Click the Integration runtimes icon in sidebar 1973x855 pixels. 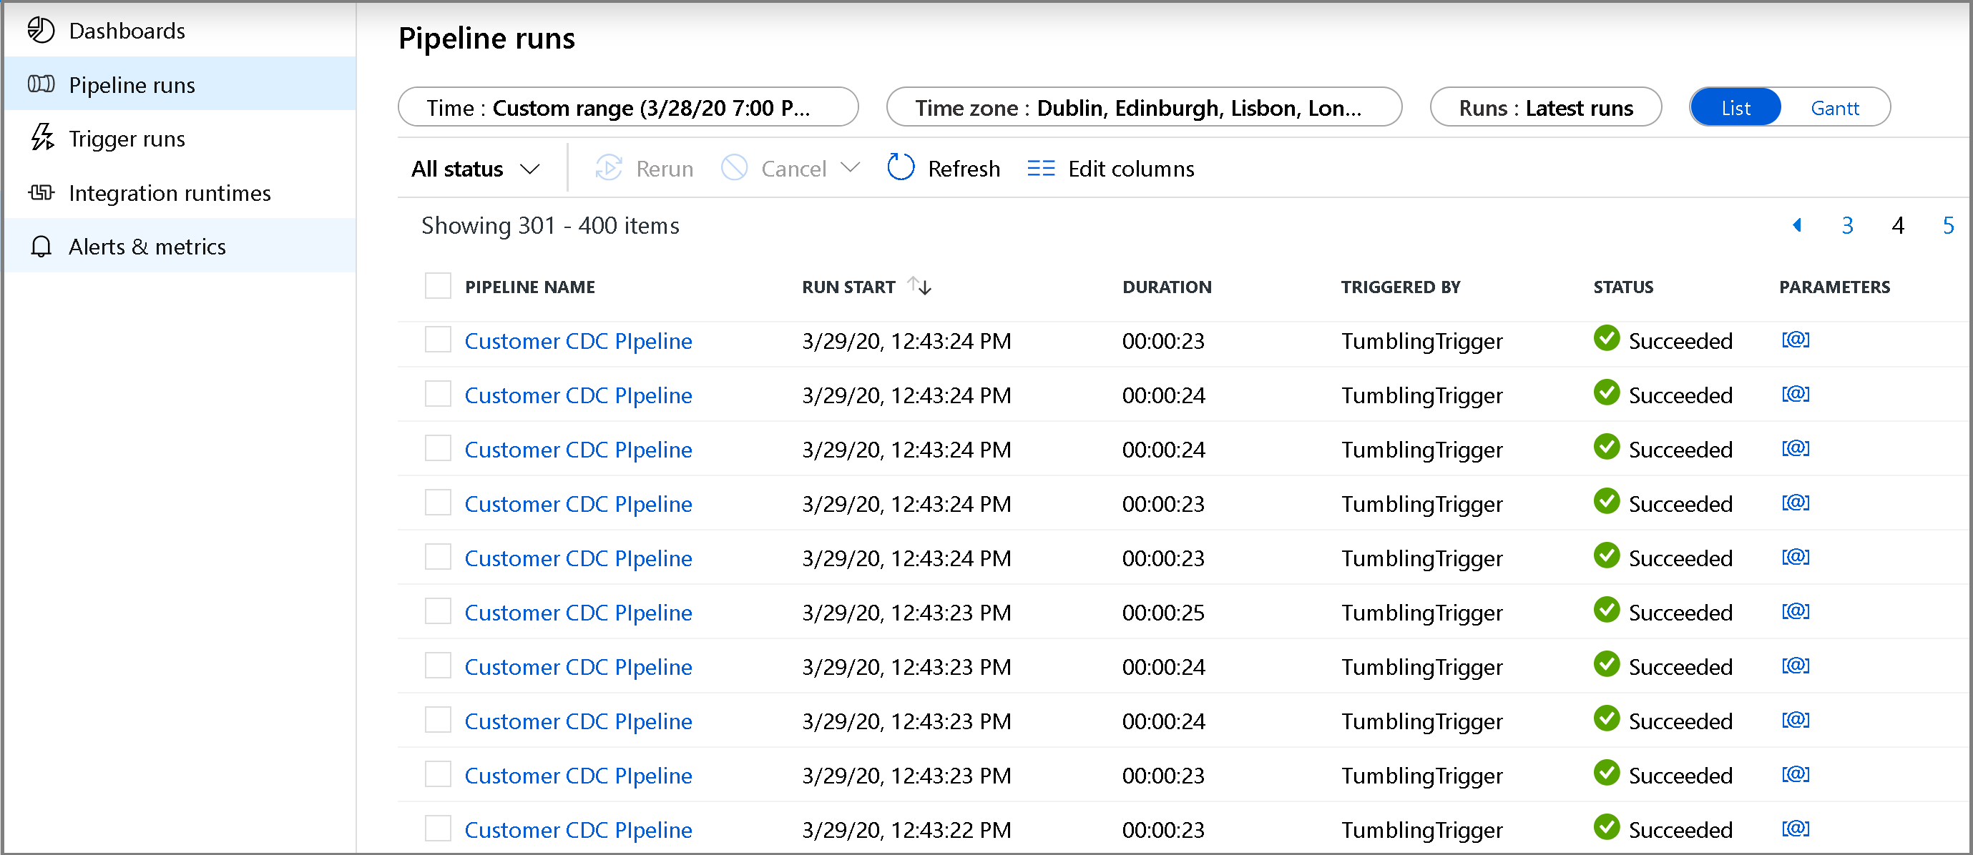[43, 192]
